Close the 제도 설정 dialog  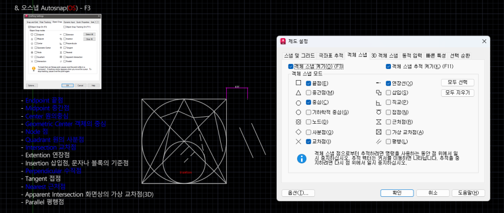484,41
